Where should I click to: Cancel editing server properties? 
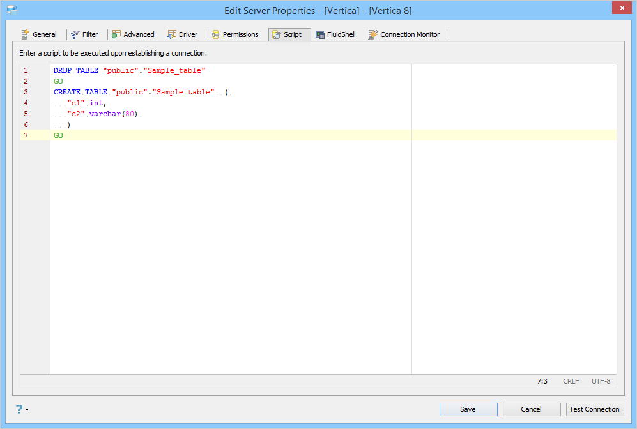532,409
